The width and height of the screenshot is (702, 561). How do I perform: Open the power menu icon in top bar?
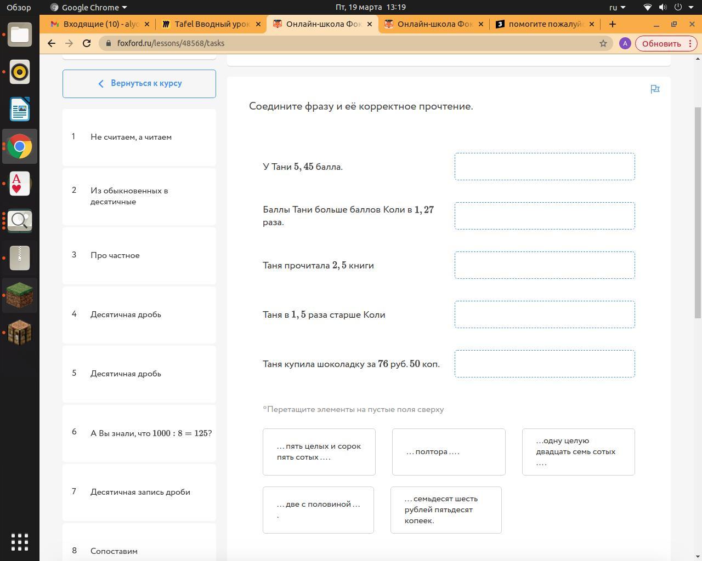click(x=678, y=7)
